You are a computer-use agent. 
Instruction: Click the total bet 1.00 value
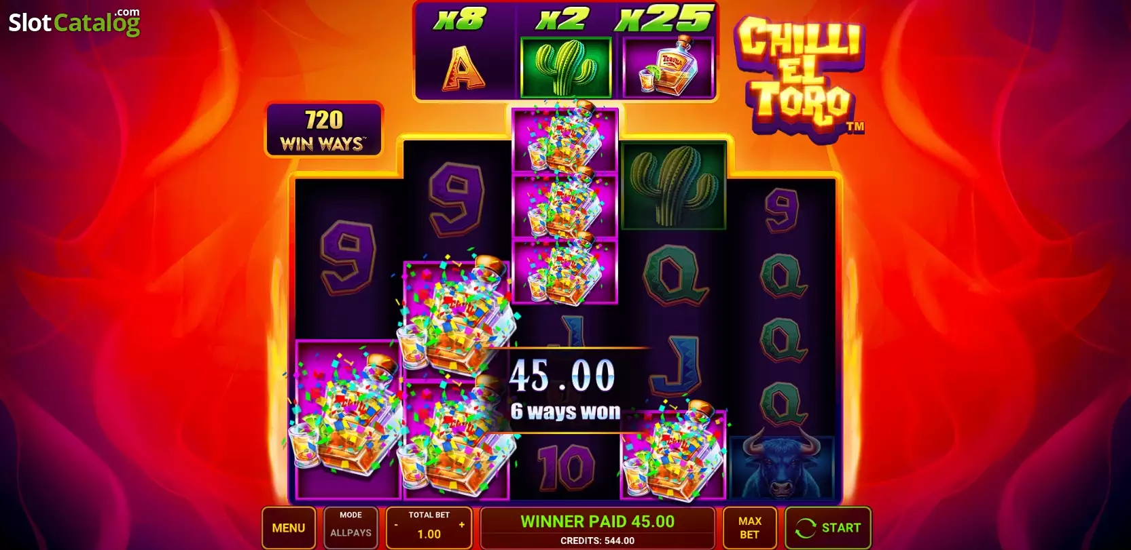[x=429, y=534]
